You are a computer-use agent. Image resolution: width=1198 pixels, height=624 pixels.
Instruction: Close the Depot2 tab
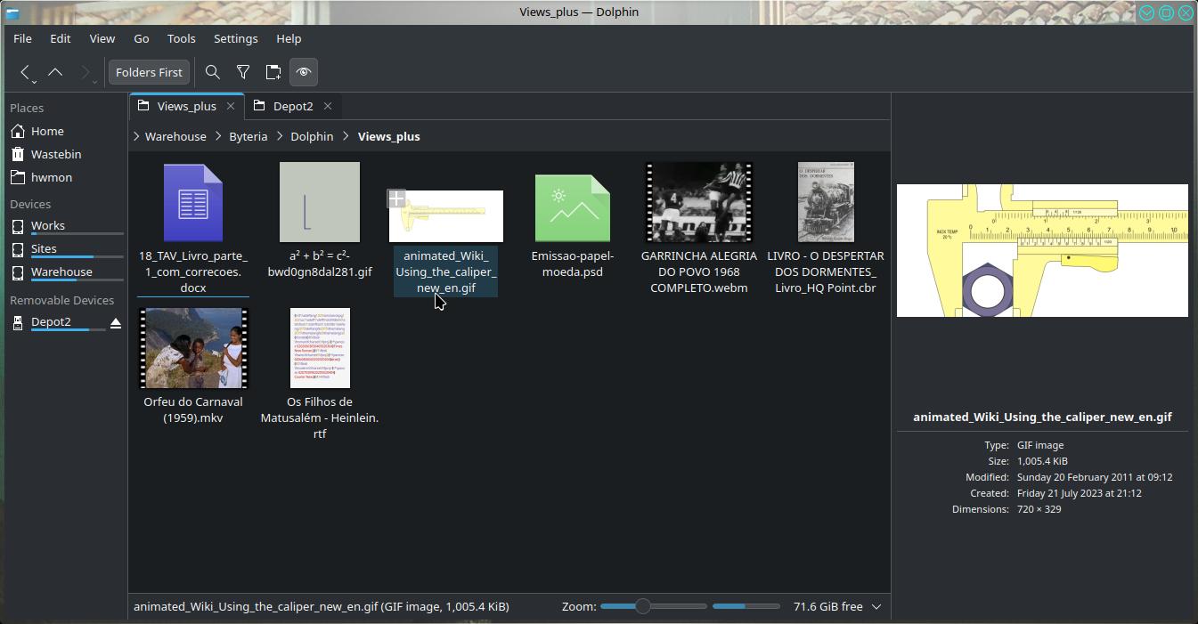328,106
